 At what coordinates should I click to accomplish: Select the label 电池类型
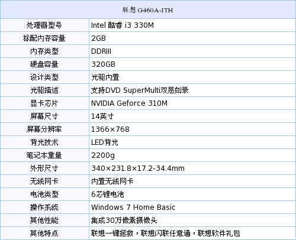[44, 194]
